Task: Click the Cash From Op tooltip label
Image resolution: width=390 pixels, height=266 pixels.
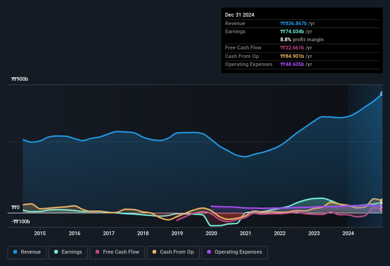Action: (x=242, y=56)
